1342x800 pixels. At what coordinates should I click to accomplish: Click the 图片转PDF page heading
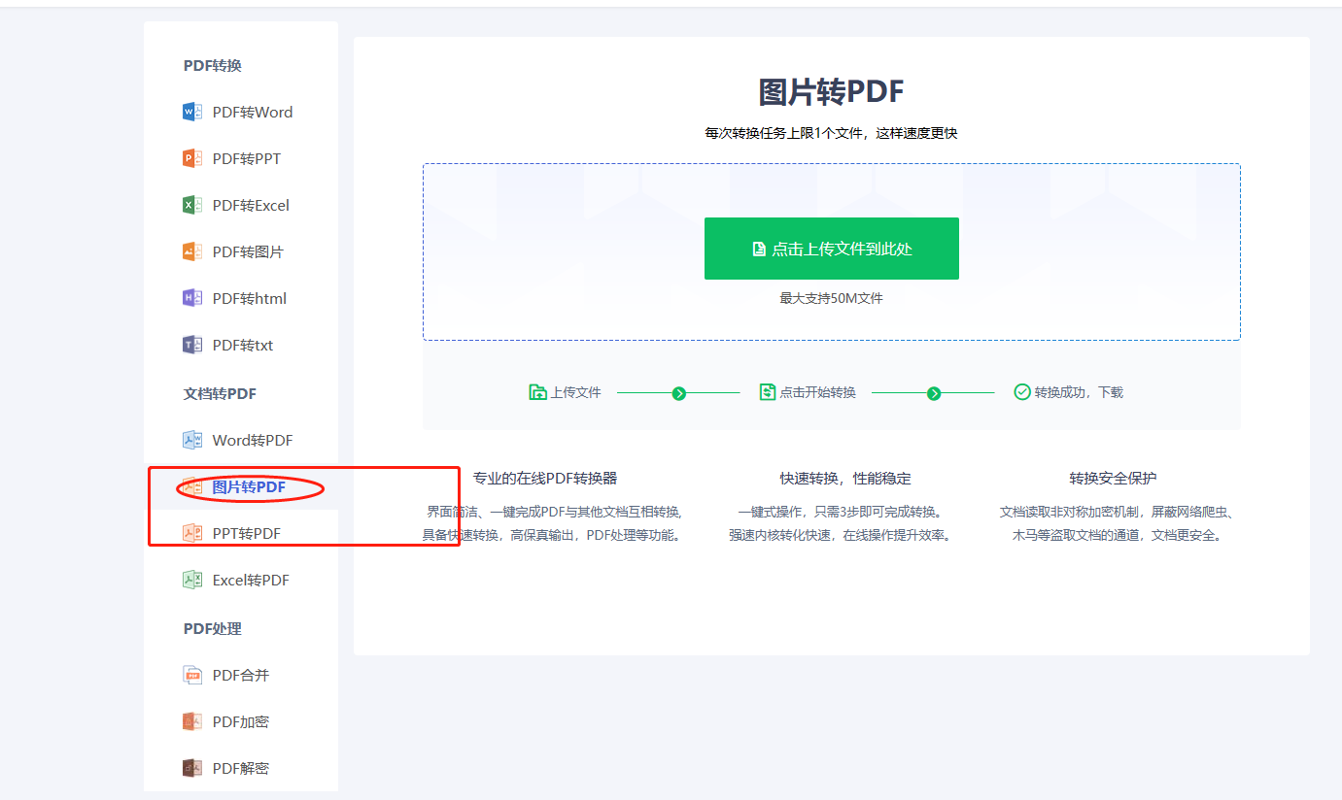click(x=832, y=92)
